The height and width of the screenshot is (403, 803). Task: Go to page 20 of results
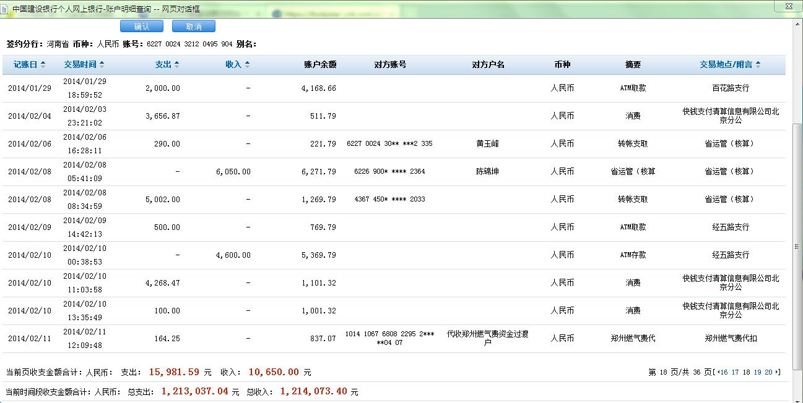768,372
